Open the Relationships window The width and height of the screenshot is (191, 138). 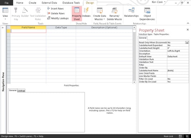pyautogui.click(x=131, y=12)
